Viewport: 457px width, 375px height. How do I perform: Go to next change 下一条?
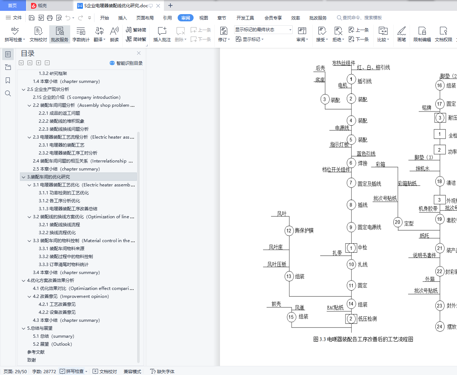pyautogui.click(x=359, y=39)
